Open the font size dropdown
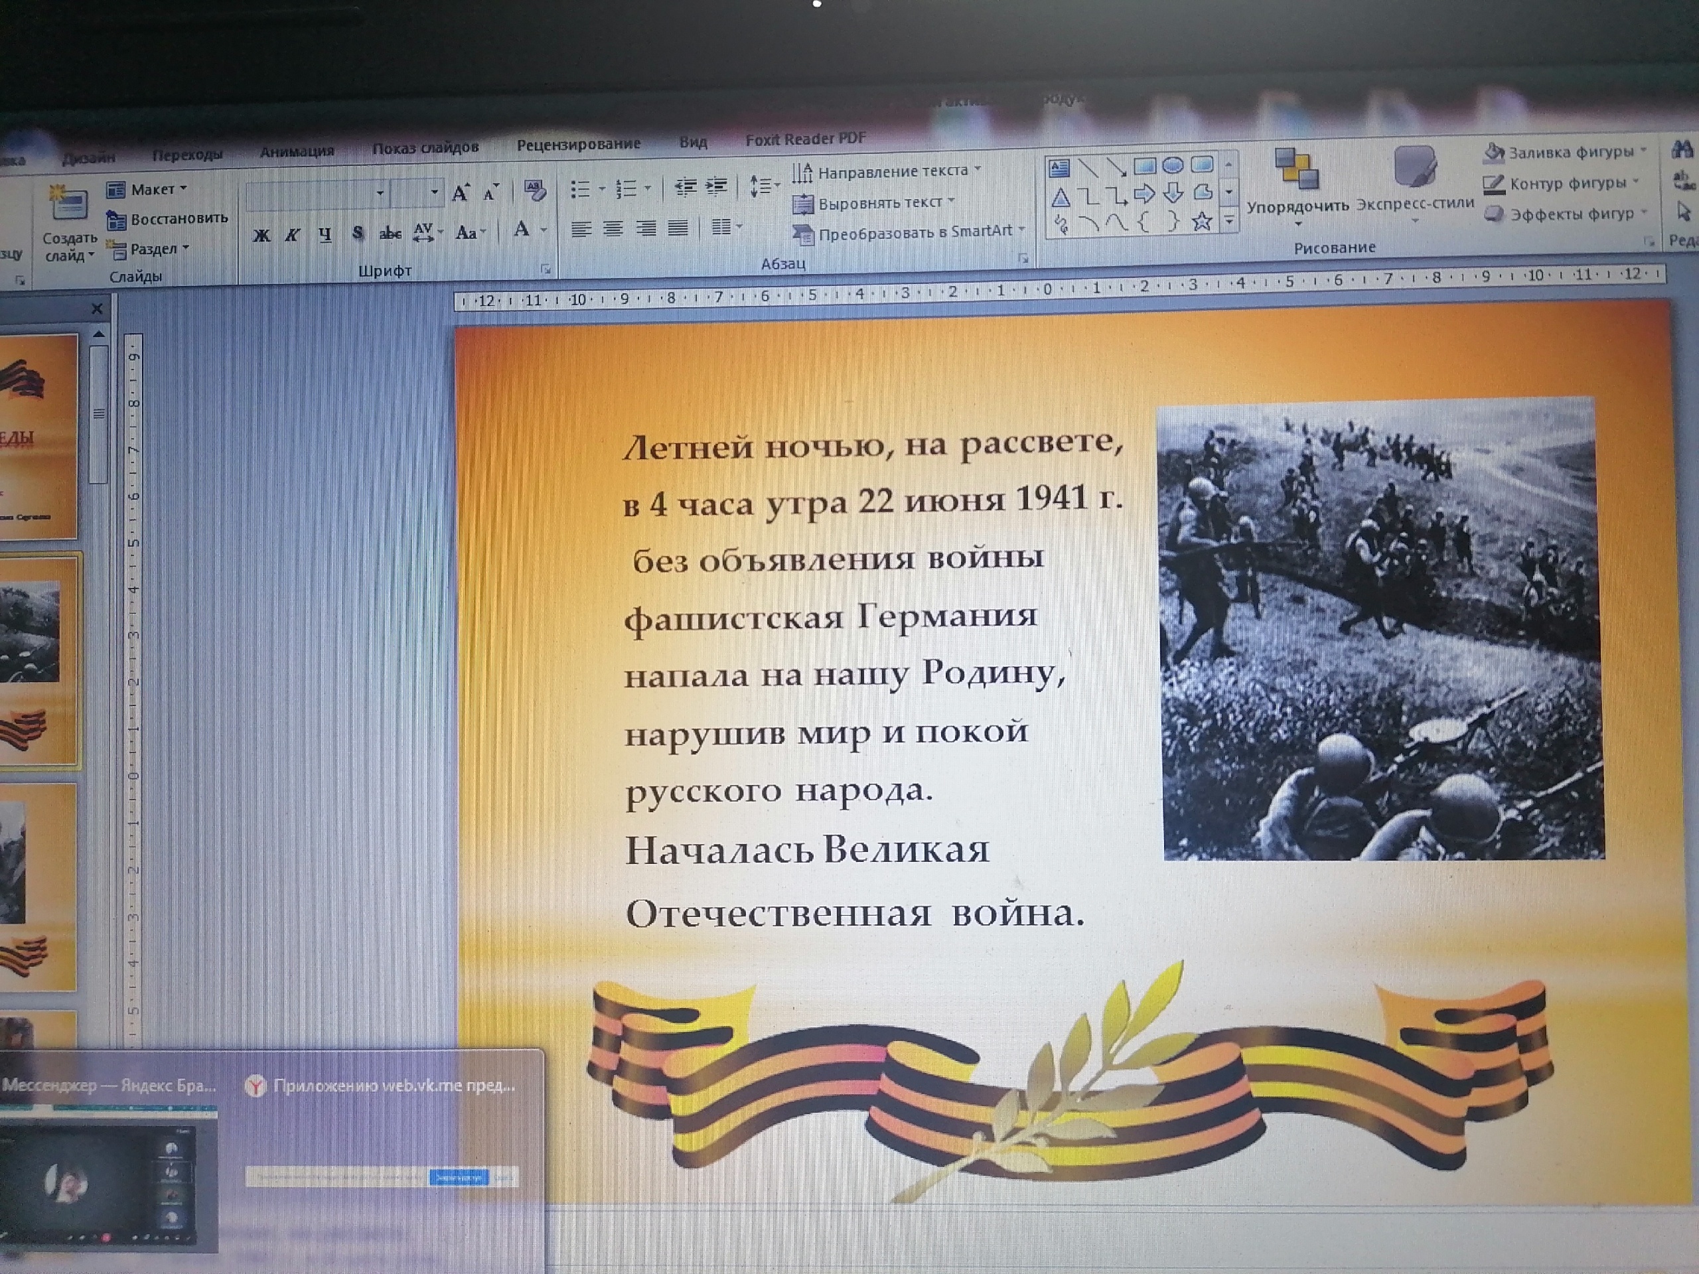Image resolution: width=1699 pixels, height=1274 pixels. click(435, 192)
